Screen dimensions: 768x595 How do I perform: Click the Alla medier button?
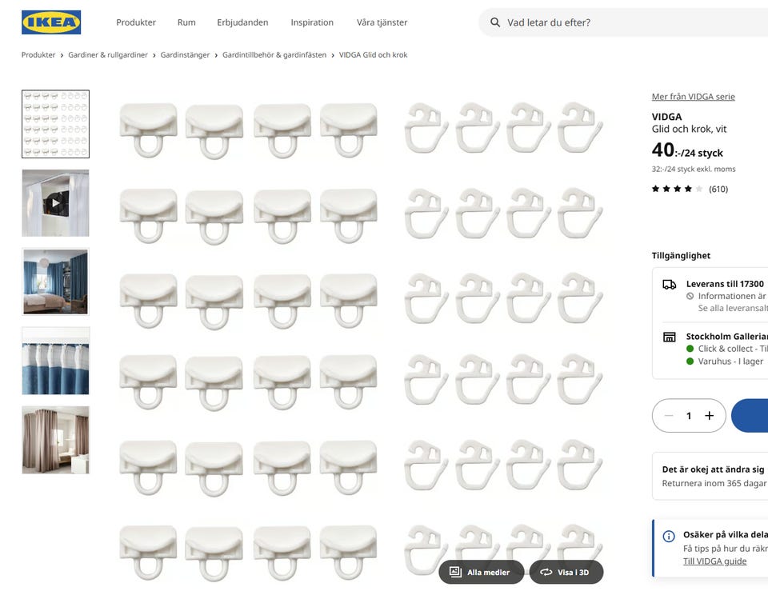click(x=481, y=572)
